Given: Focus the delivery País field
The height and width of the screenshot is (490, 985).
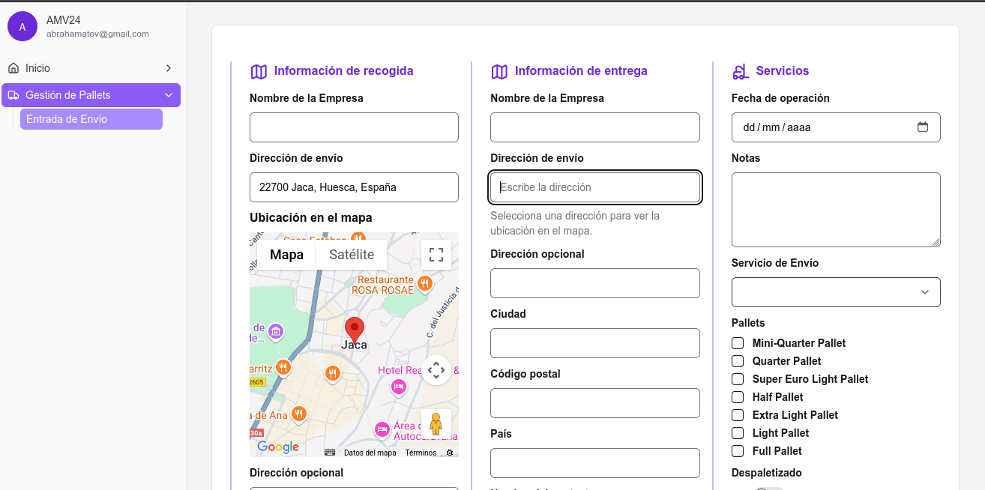Looking at the screenshot, I should coord(595,463).
